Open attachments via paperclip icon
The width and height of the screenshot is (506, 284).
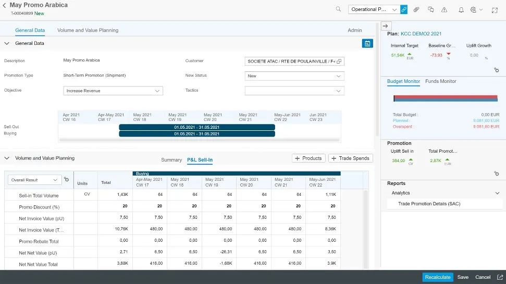tap(416, 9)
